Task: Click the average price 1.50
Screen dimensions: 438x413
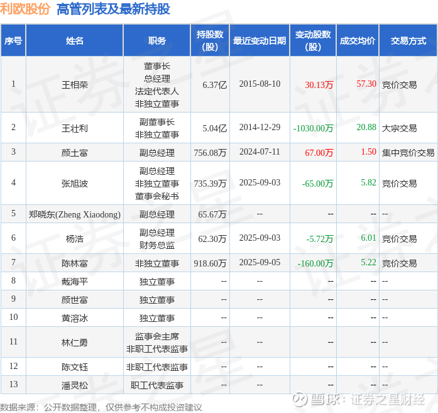Action: coord(368,151)
